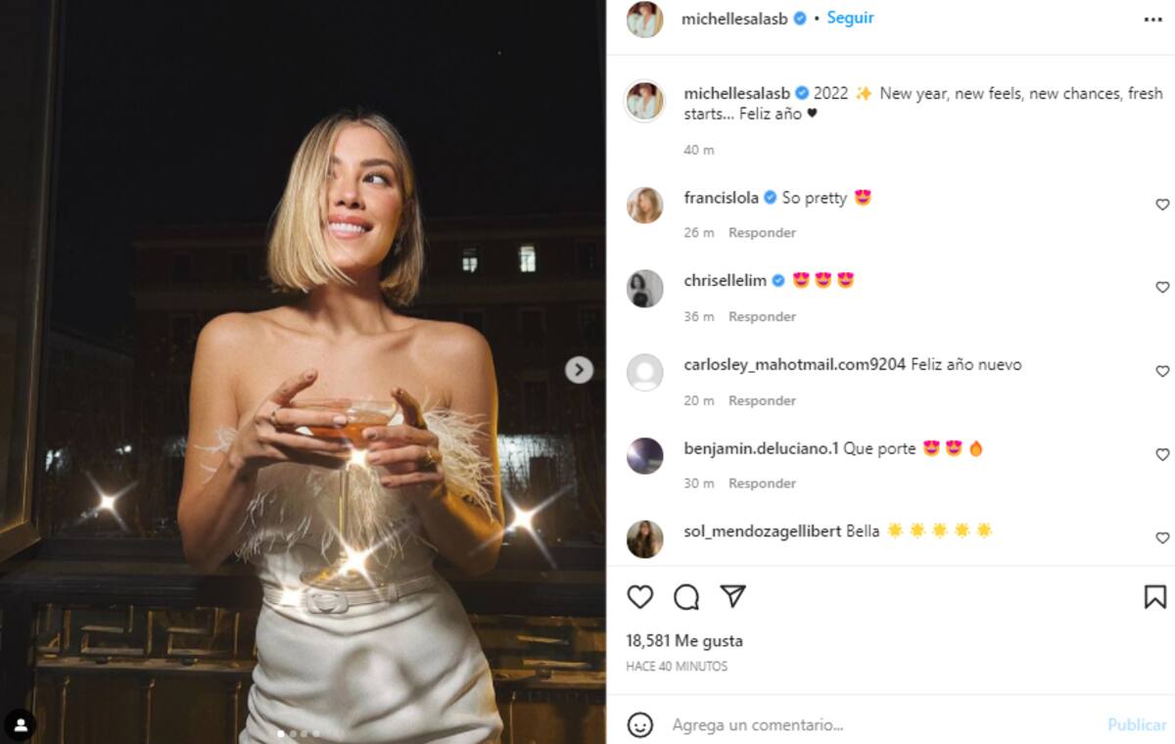The height and width of the screenshot is (744, 1175).
Task: Open the three-dot more options menu
Action: [1152, 19]
